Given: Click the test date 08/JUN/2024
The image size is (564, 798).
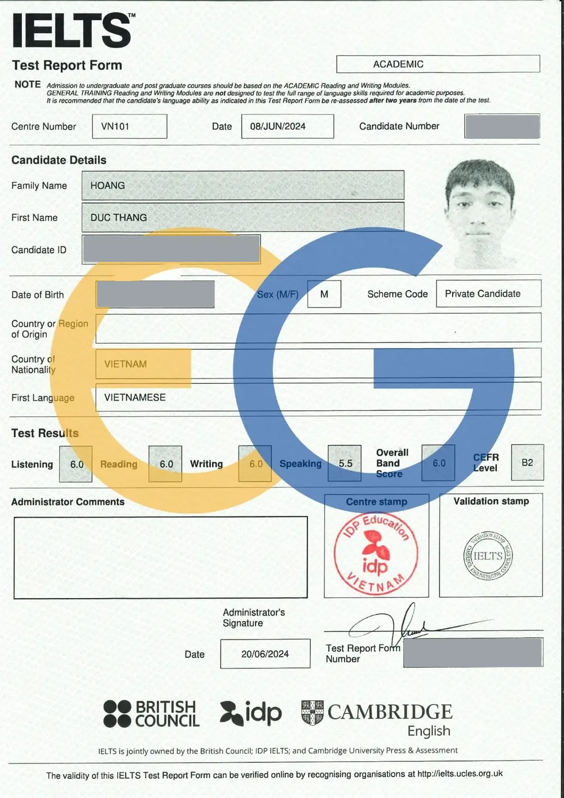Looking at the screenshot, I should [288, 126].
